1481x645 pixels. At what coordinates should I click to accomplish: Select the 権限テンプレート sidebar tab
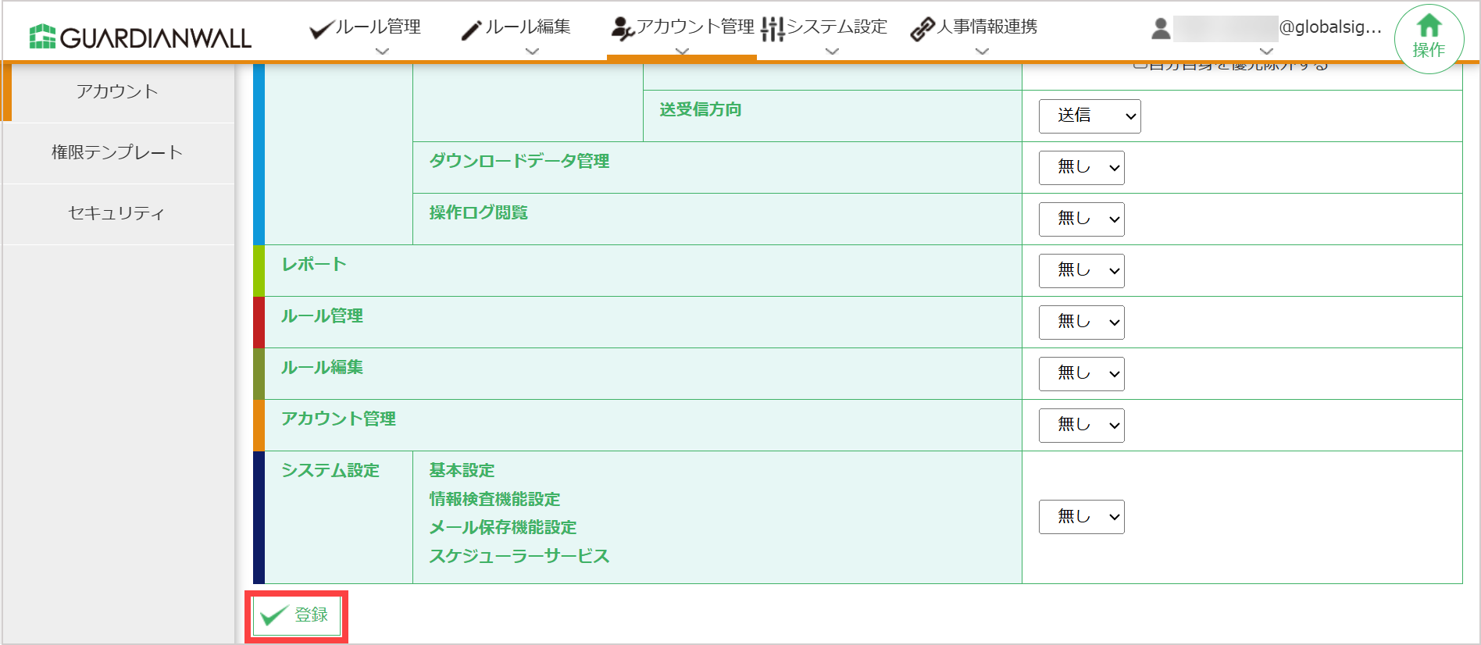pyautogui.click(x=117, y=153)
